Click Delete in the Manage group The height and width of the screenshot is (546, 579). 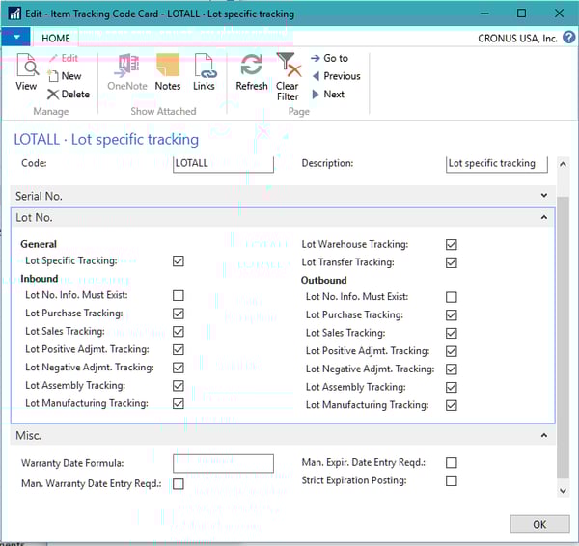pos(69,95)
